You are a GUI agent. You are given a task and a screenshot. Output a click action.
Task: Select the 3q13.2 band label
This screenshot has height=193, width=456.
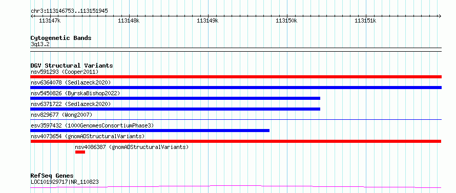(x=40, y=44)
